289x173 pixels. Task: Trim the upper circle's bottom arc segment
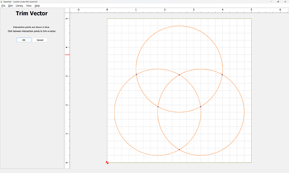coord(179,112)
